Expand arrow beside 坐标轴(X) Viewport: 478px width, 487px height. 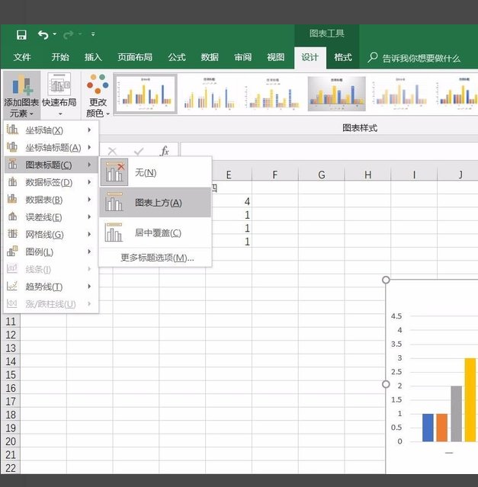click(x=89, y=130)
